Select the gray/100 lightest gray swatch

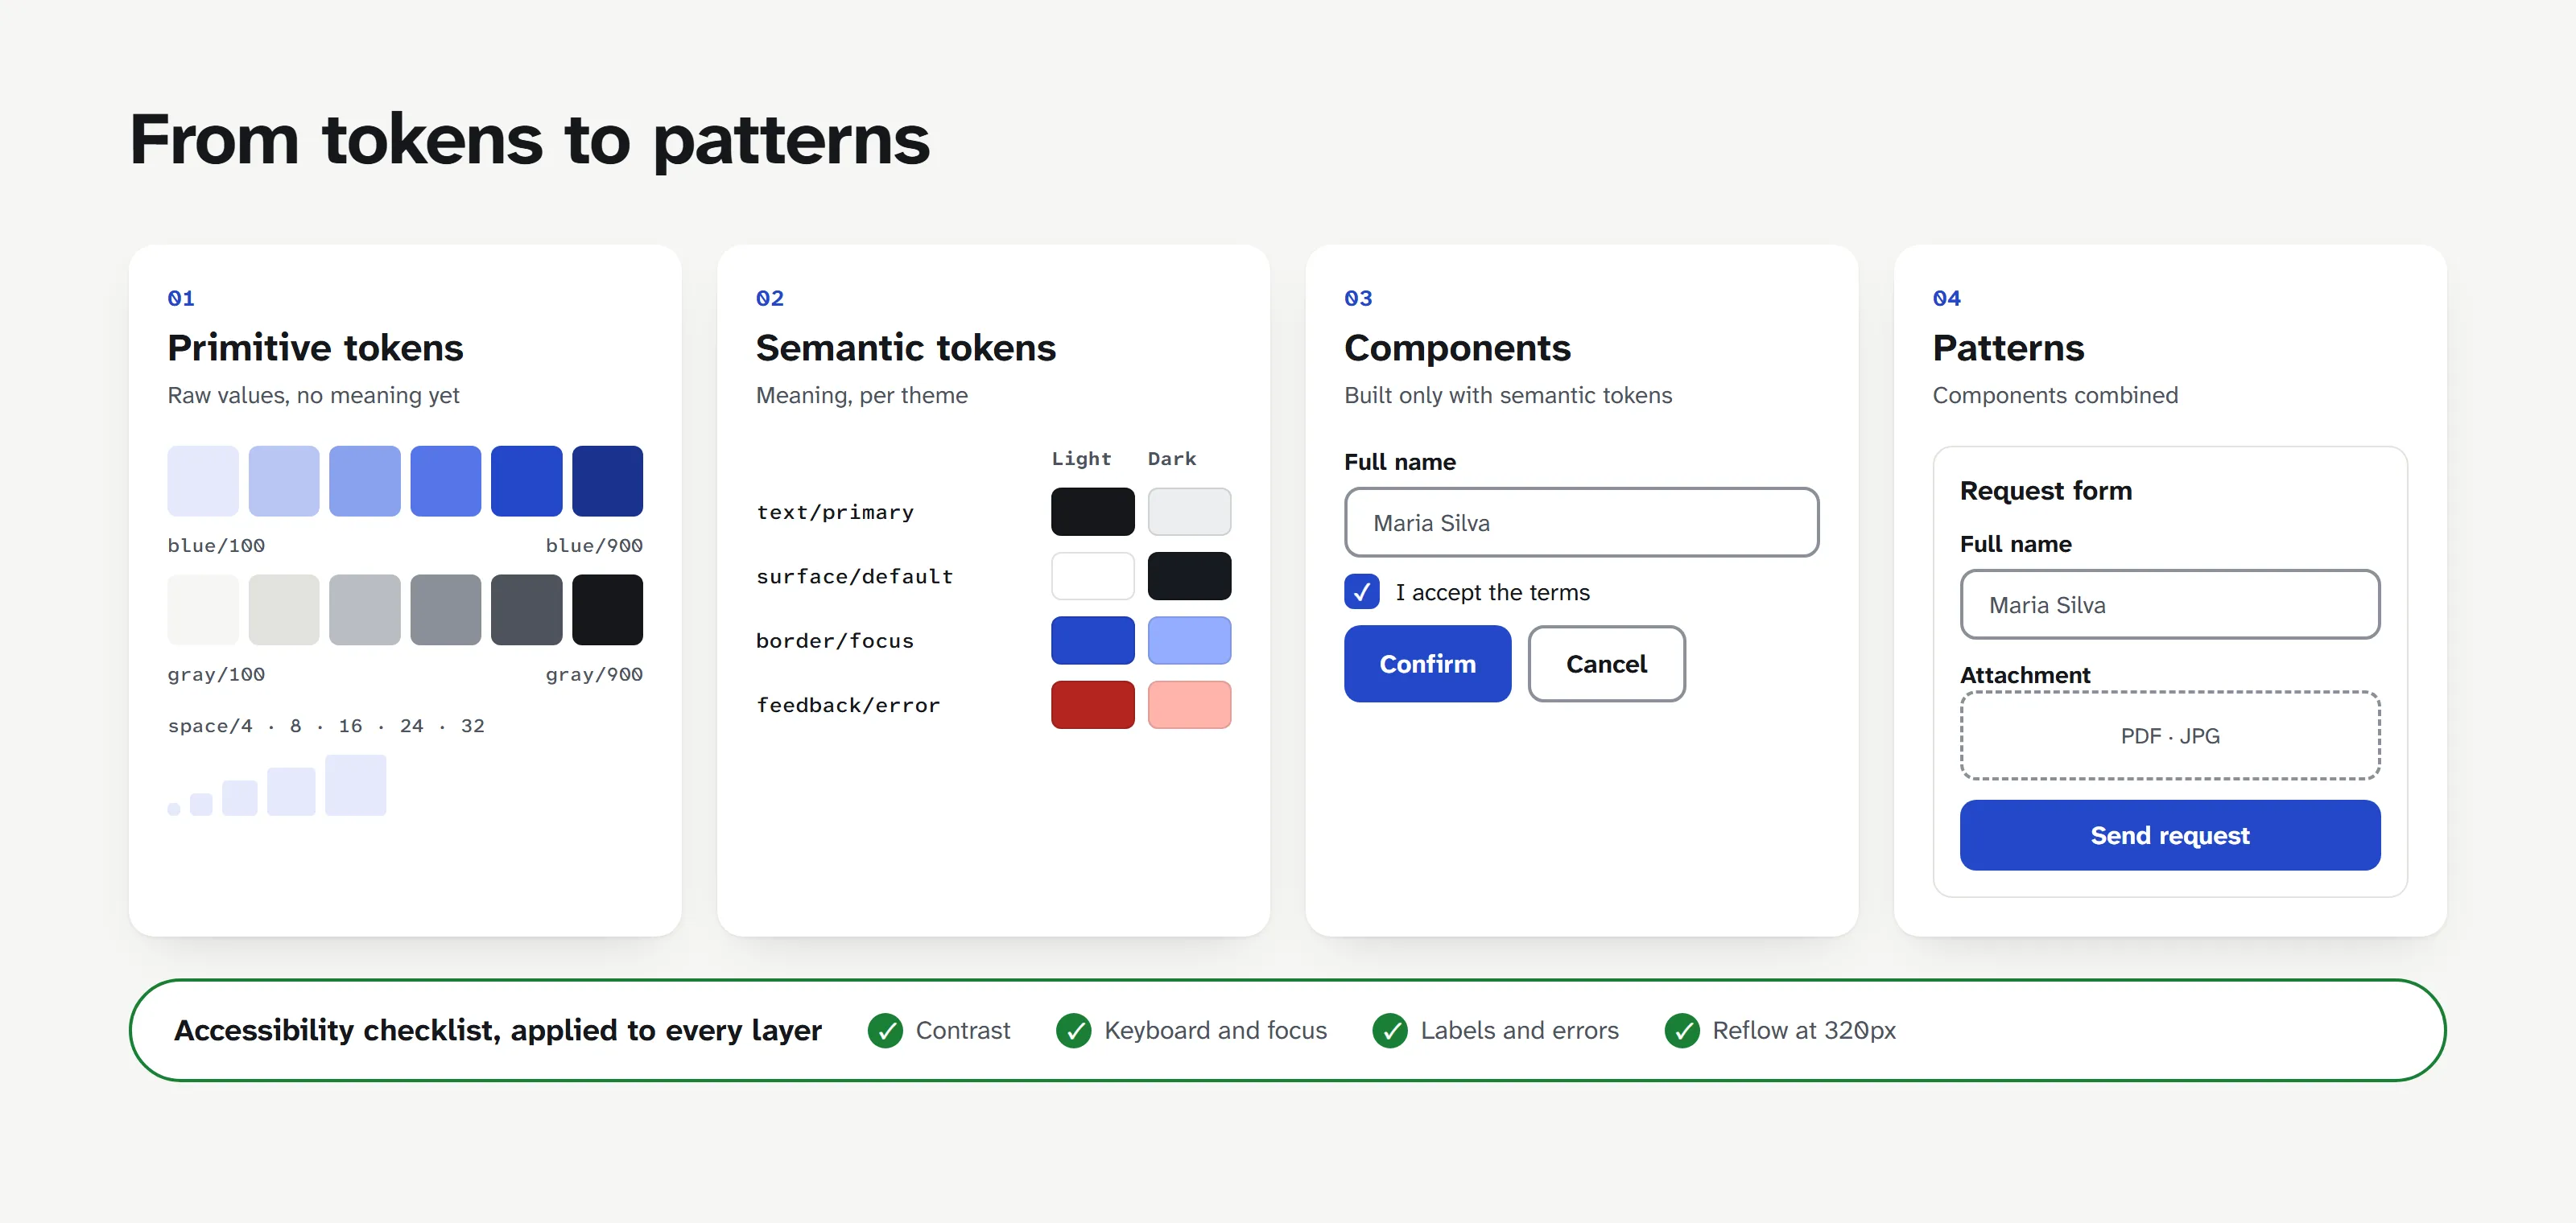[x=203, y=610]
